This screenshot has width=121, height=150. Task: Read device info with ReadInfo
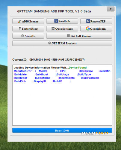(62, 21)
